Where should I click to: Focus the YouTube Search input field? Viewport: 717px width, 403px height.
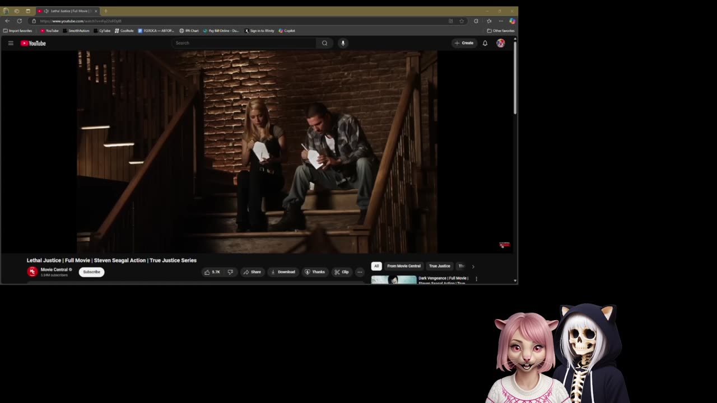244,43
